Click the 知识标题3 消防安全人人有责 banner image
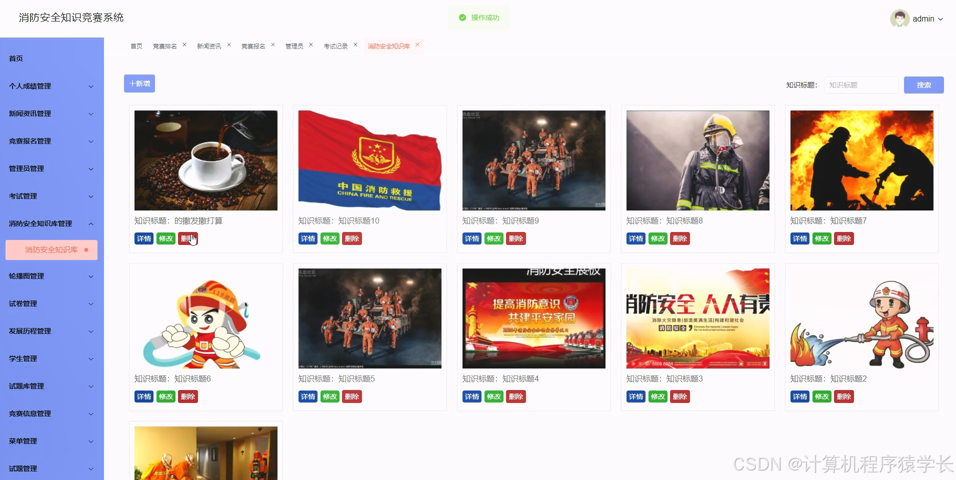 [698, 318]
